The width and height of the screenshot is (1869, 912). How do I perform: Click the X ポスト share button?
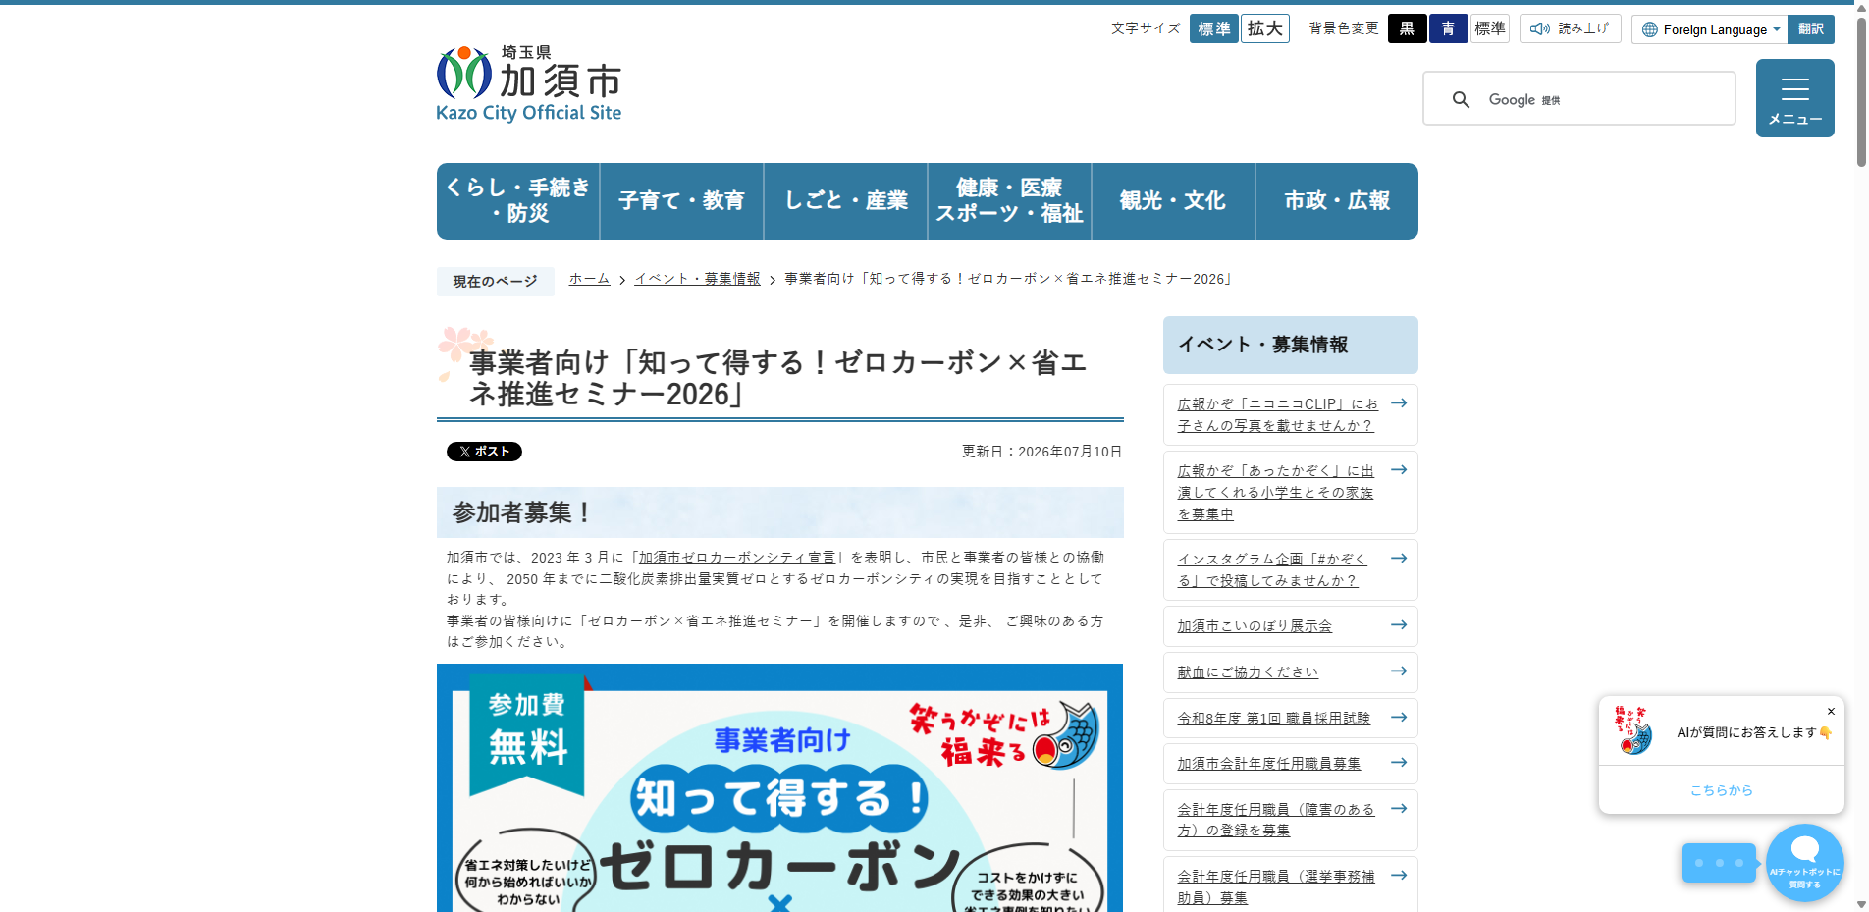click(484, 452)
